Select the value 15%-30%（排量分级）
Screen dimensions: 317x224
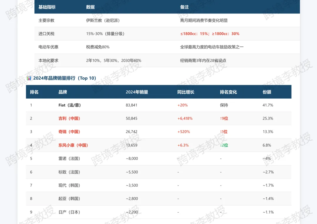pos(105,34)
